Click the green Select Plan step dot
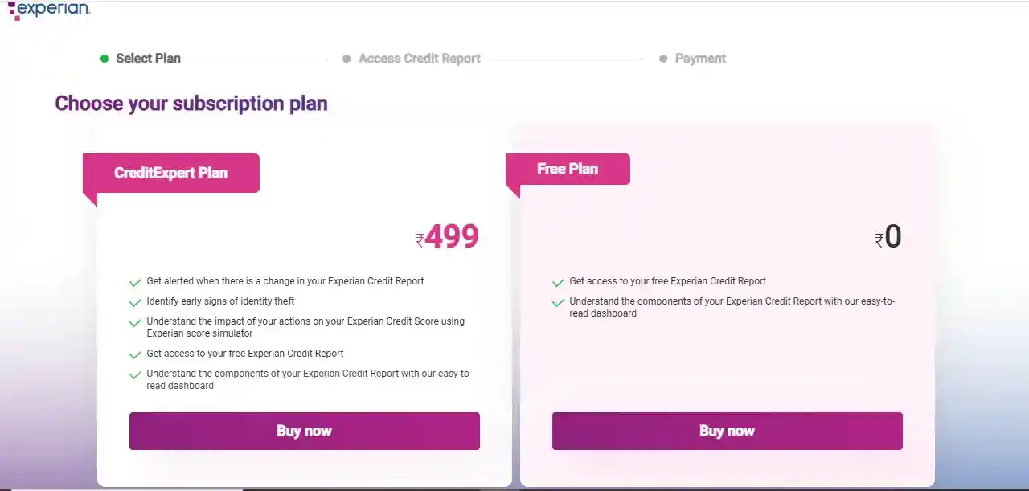 point(103,58)
